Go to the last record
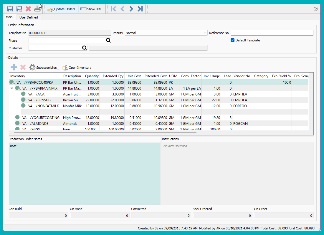324x235 pixels. pos(140,9)
